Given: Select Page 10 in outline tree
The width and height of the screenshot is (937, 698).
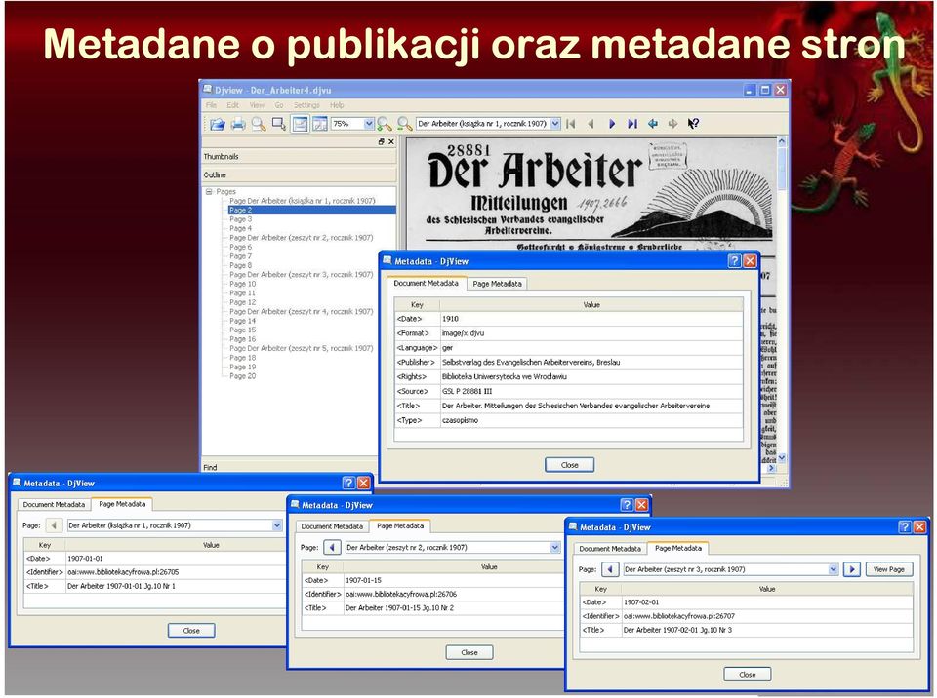Looking at the screenshot, I should click(243, 284).
